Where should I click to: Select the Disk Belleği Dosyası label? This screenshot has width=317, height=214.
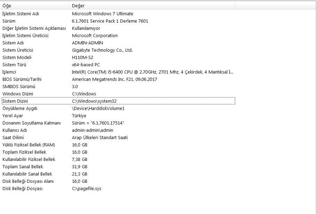pyautogui.click(x=22, y=189)
